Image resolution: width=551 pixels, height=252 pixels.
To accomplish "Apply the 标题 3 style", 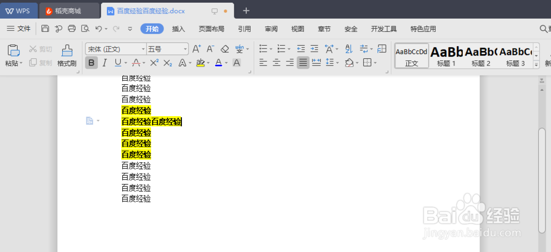I will point(515,56).
